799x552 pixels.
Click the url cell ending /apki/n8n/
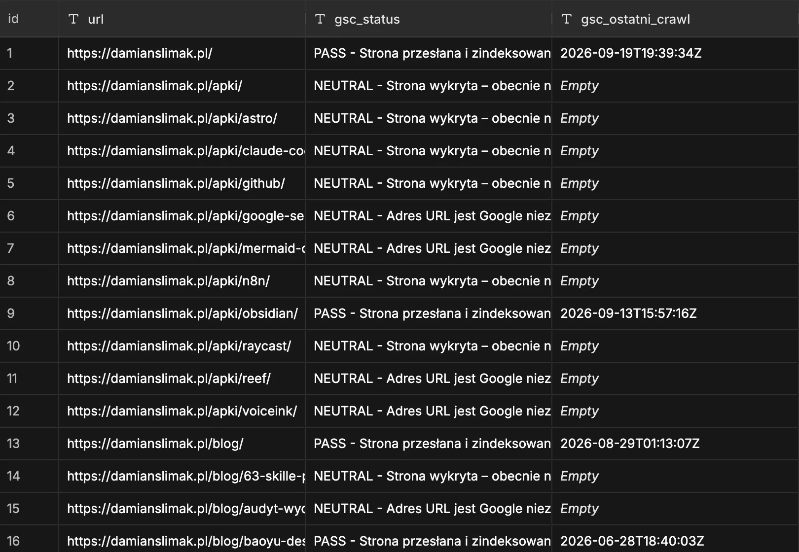click(182, 281)
